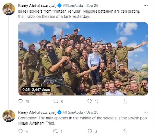Image resolution: width=154 pixels, height=135 pixels.
Task: Open more options menu of first tweet
Action: pyautogui.click(x=146, y=6)
